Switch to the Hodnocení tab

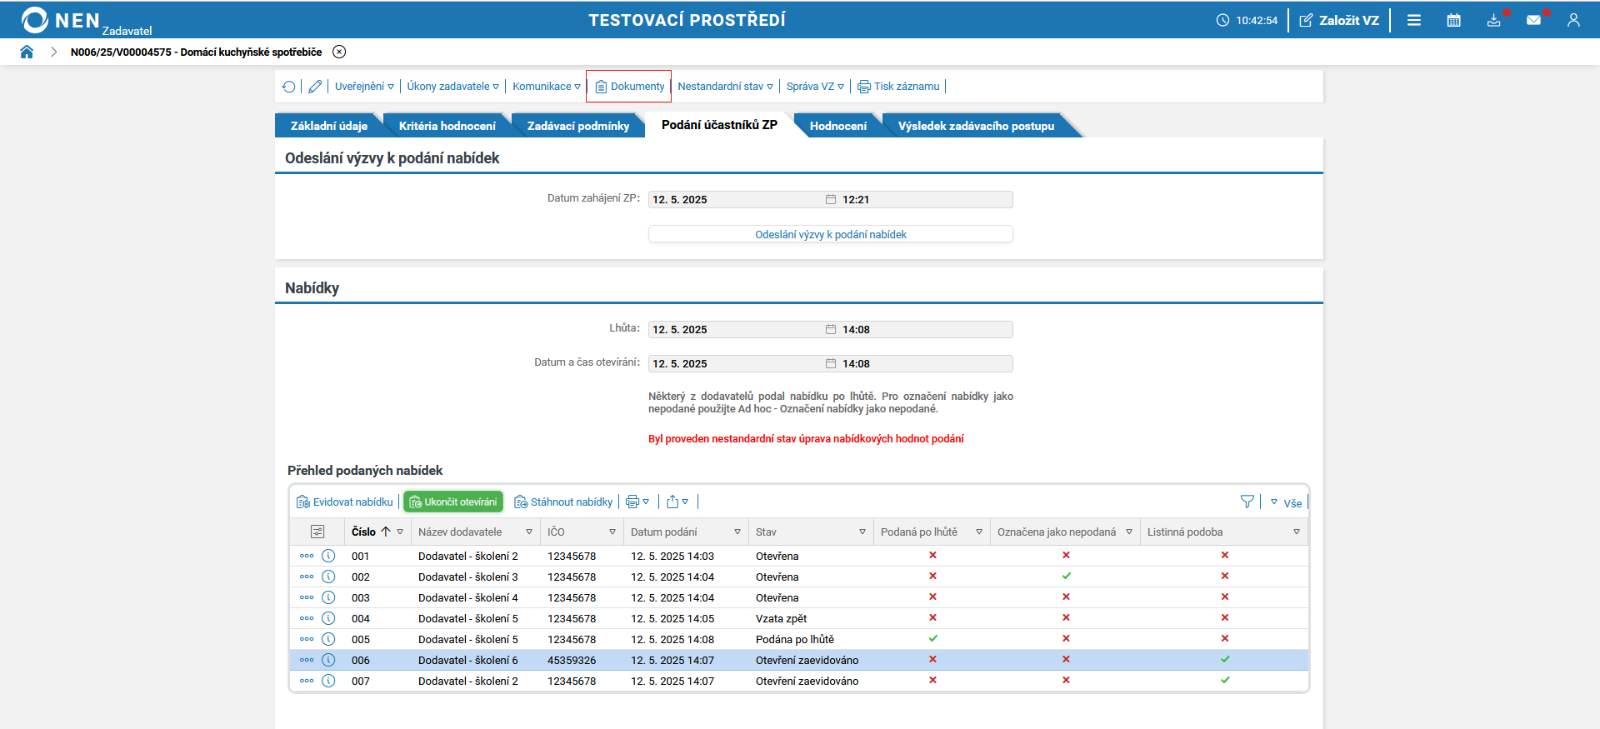point(837,126)
